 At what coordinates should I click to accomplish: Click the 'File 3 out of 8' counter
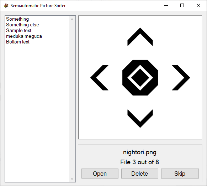[139, 162]
